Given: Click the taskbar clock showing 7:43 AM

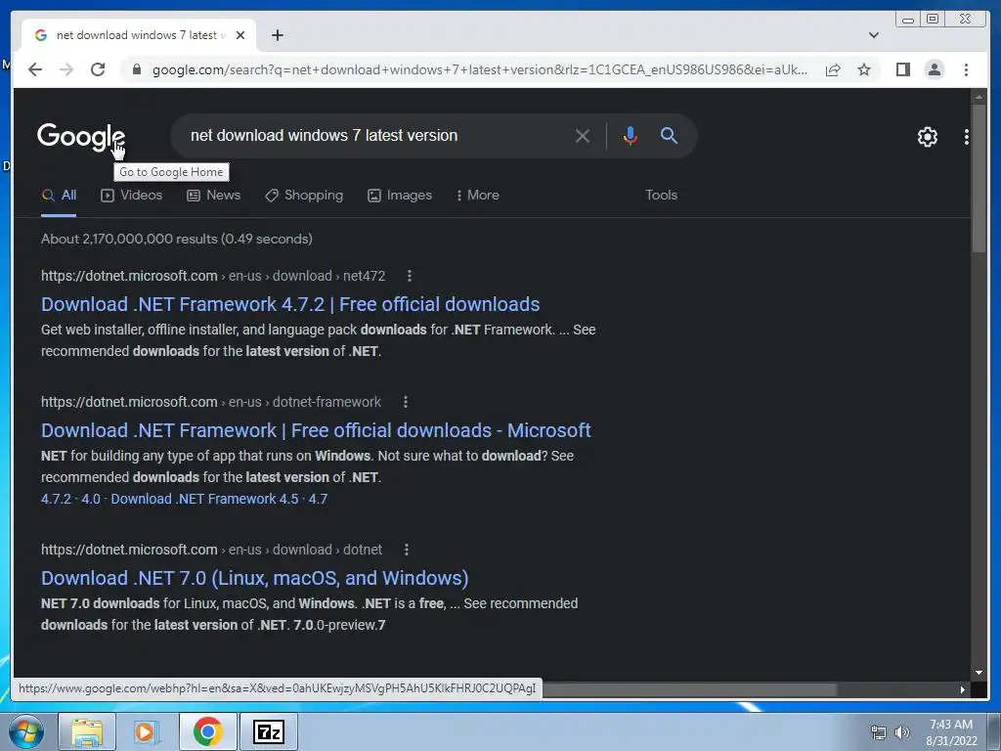Looking at the screenshot, I should pos(951,732).
